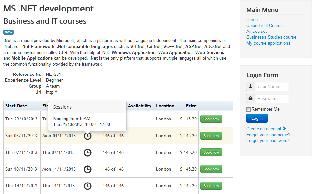Viewport: 316px width, 194px height.
Task: Click sessions clock icon for 03/11/2013 course
Action: (x=87, y=136)
